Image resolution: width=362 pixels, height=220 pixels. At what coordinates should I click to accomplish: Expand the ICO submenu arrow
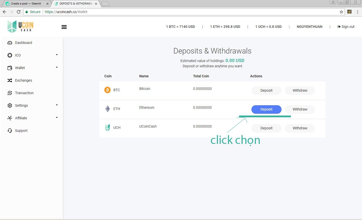coord(57,55)
